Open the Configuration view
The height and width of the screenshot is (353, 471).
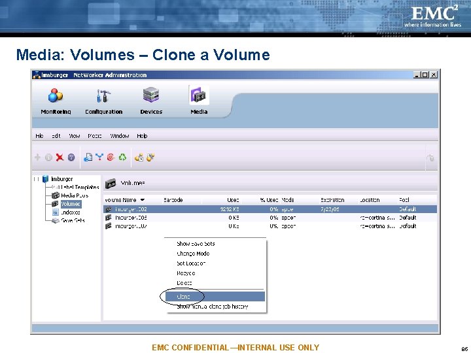pos(103,101)
